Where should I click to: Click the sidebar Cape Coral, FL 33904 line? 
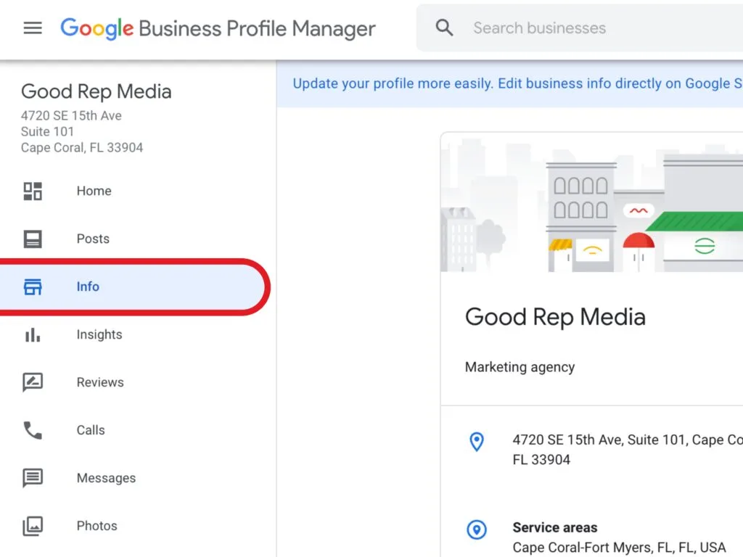pos(82,148)
